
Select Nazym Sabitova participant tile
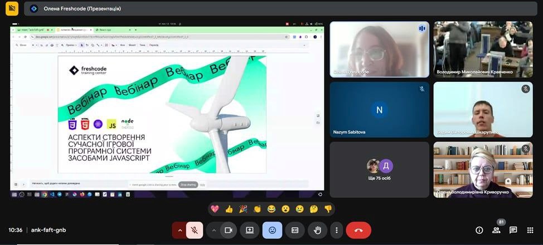379,110
